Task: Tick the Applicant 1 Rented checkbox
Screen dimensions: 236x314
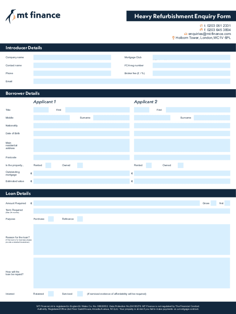Action: (48, 165)
